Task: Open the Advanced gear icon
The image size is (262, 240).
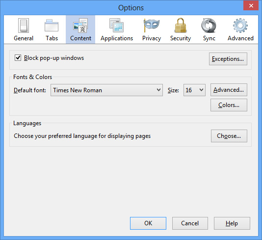Action: coord(240,26)
